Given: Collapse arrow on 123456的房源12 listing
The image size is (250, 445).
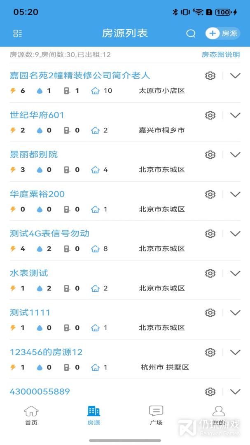Looking at the screenshot, I should click(x=235, y=352).
